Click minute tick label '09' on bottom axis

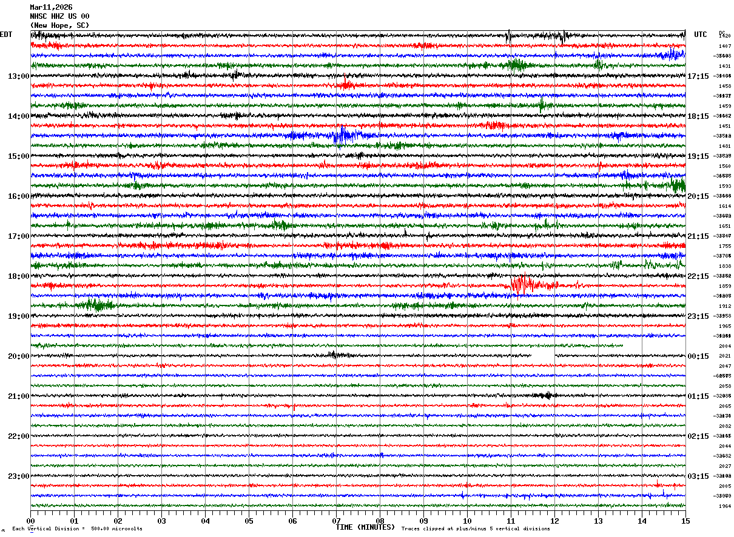point(423,521)
